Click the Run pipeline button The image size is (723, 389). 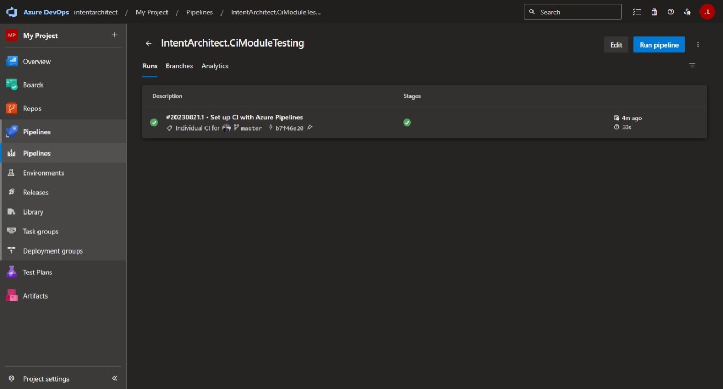point(659,45)
